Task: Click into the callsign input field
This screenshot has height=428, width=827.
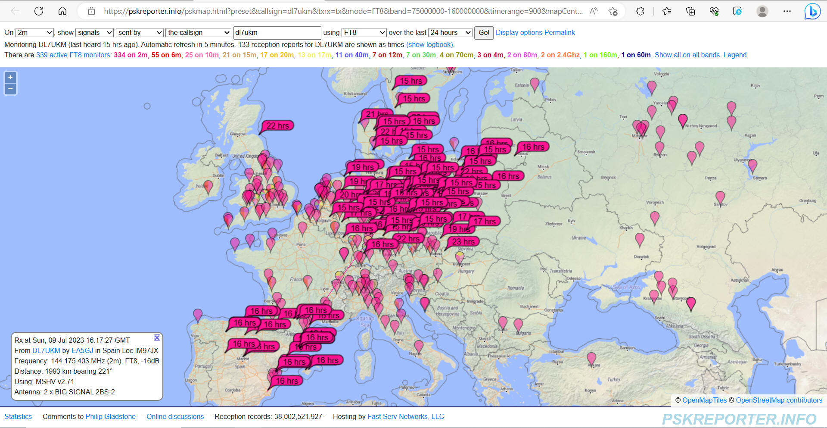Action: 277,33
